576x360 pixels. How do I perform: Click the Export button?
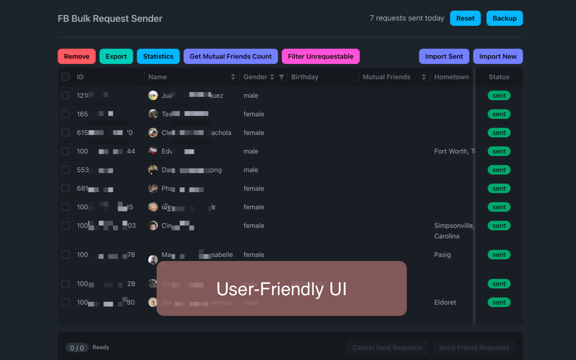pyautogui.click(x=116, y=56)
